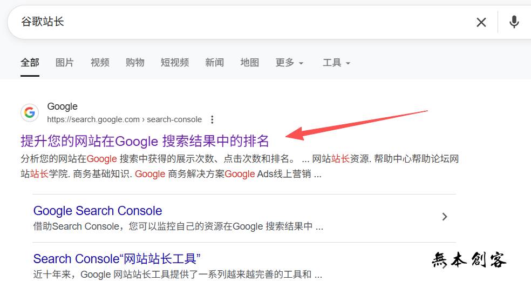Open the Search Console“网站站长工具” link
Screen dimensions: 531x281
[x=117, y=259]
